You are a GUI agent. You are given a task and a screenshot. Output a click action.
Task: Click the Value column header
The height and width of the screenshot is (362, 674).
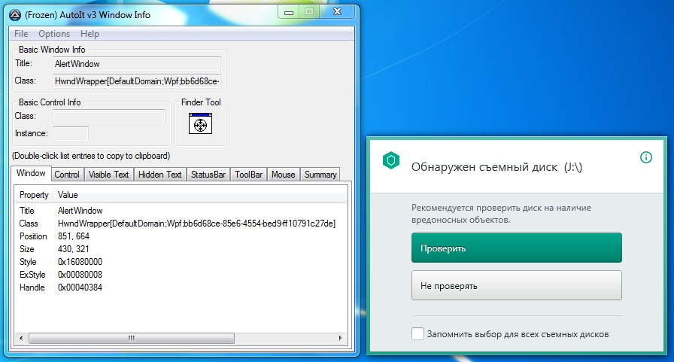click(x=200, y=195)
